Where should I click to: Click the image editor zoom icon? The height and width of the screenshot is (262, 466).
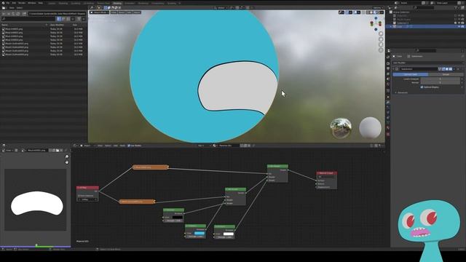click(x=66, y=156)
